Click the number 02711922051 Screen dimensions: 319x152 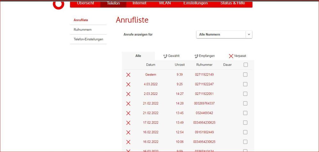point(204,94)
